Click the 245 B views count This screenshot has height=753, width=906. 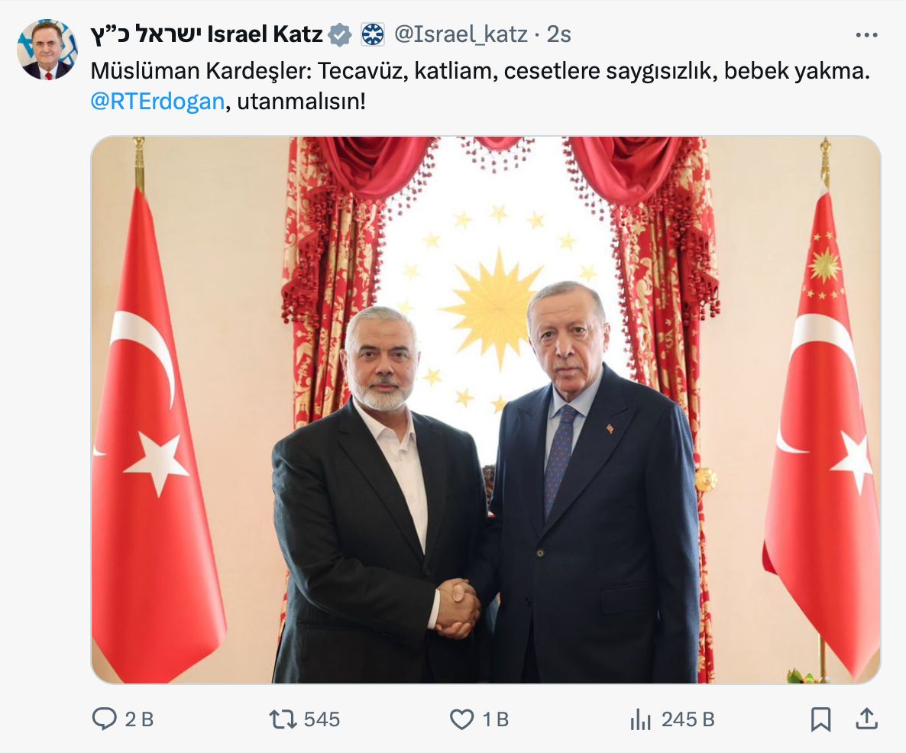tap(688, 719)
